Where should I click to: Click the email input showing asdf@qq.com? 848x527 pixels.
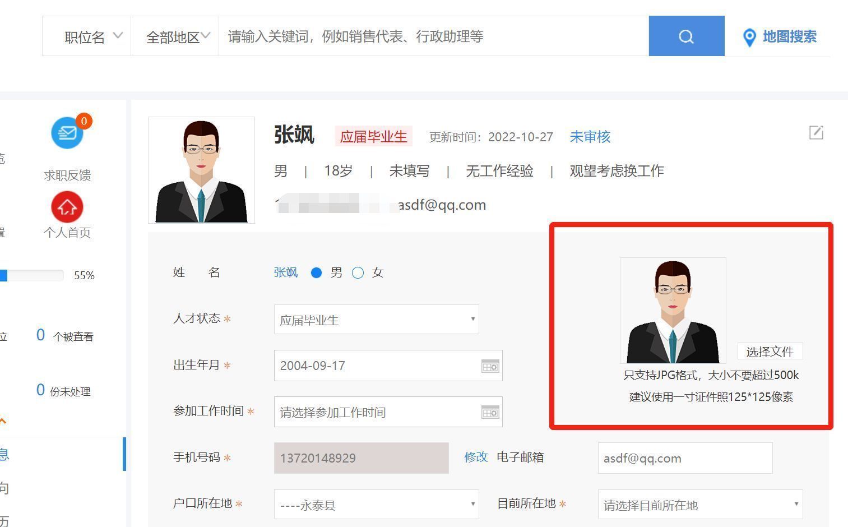pyautogui.click(x=684, y=458)
